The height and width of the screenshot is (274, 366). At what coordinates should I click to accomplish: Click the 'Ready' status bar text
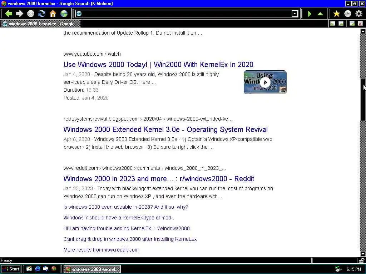tap(6, 260)
